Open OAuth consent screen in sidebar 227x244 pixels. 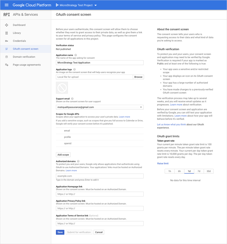25,49
